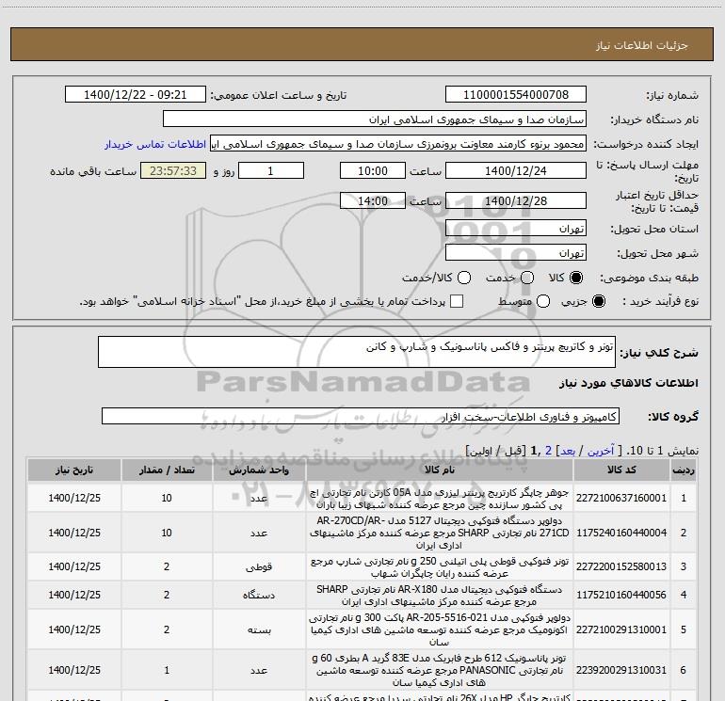Click the delivery province field تهران
Image resolution: width=725 pixels, height=701 pixels.
coord(516,229)
